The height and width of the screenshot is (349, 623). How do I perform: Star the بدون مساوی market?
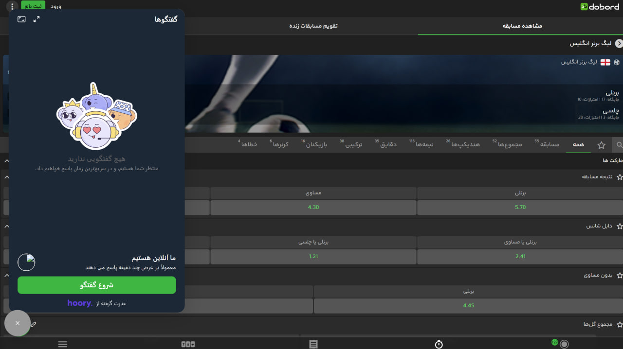(x=619, y=276)
